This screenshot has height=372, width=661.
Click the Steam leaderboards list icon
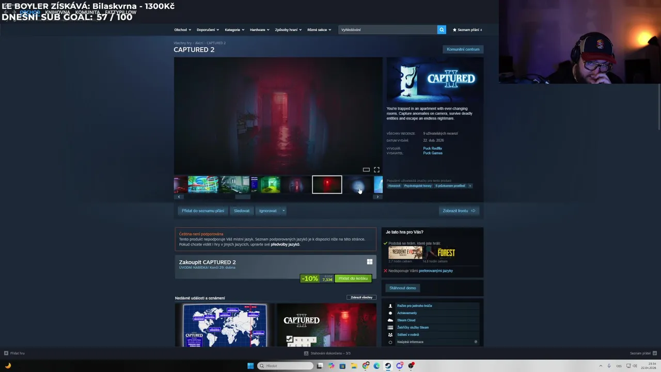click(x=390, y=328)
